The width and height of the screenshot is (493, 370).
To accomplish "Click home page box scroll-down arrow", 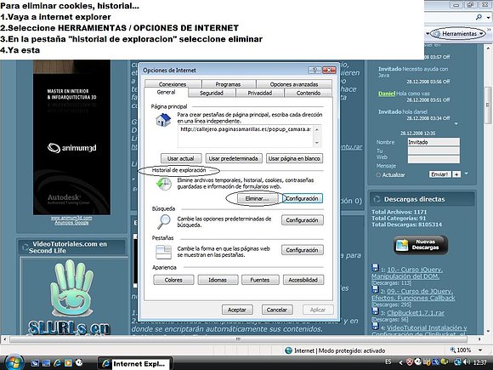I will click(317, 143).
